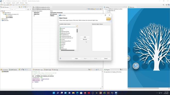Viewport: 170px width, 95px height.
Task: Focus the available object classes filter field
Action: pyautogui.click(x=68, y=26)
